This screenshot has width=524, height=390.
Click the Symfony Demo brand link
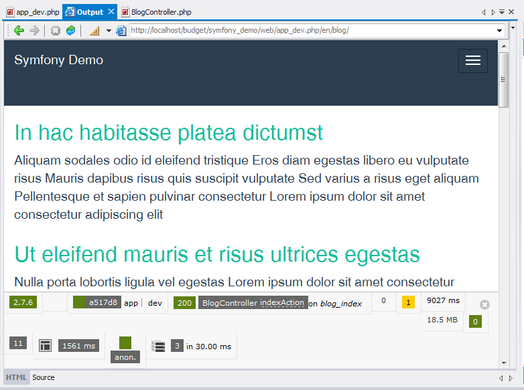pos(59,60)
